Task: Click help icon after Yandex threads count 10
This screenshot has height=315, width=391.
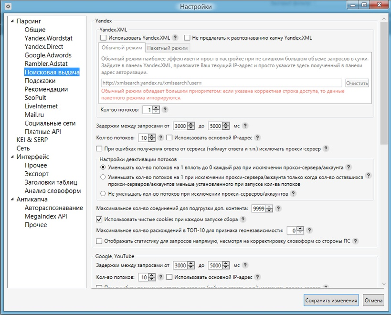Action: coord(161,137)
